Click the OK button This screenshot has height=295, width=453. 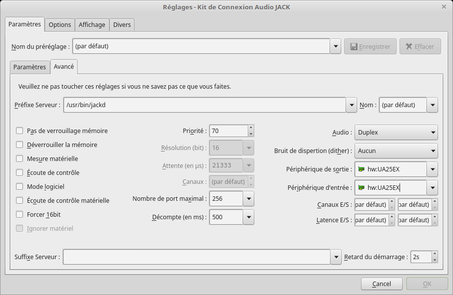point(427,284)
